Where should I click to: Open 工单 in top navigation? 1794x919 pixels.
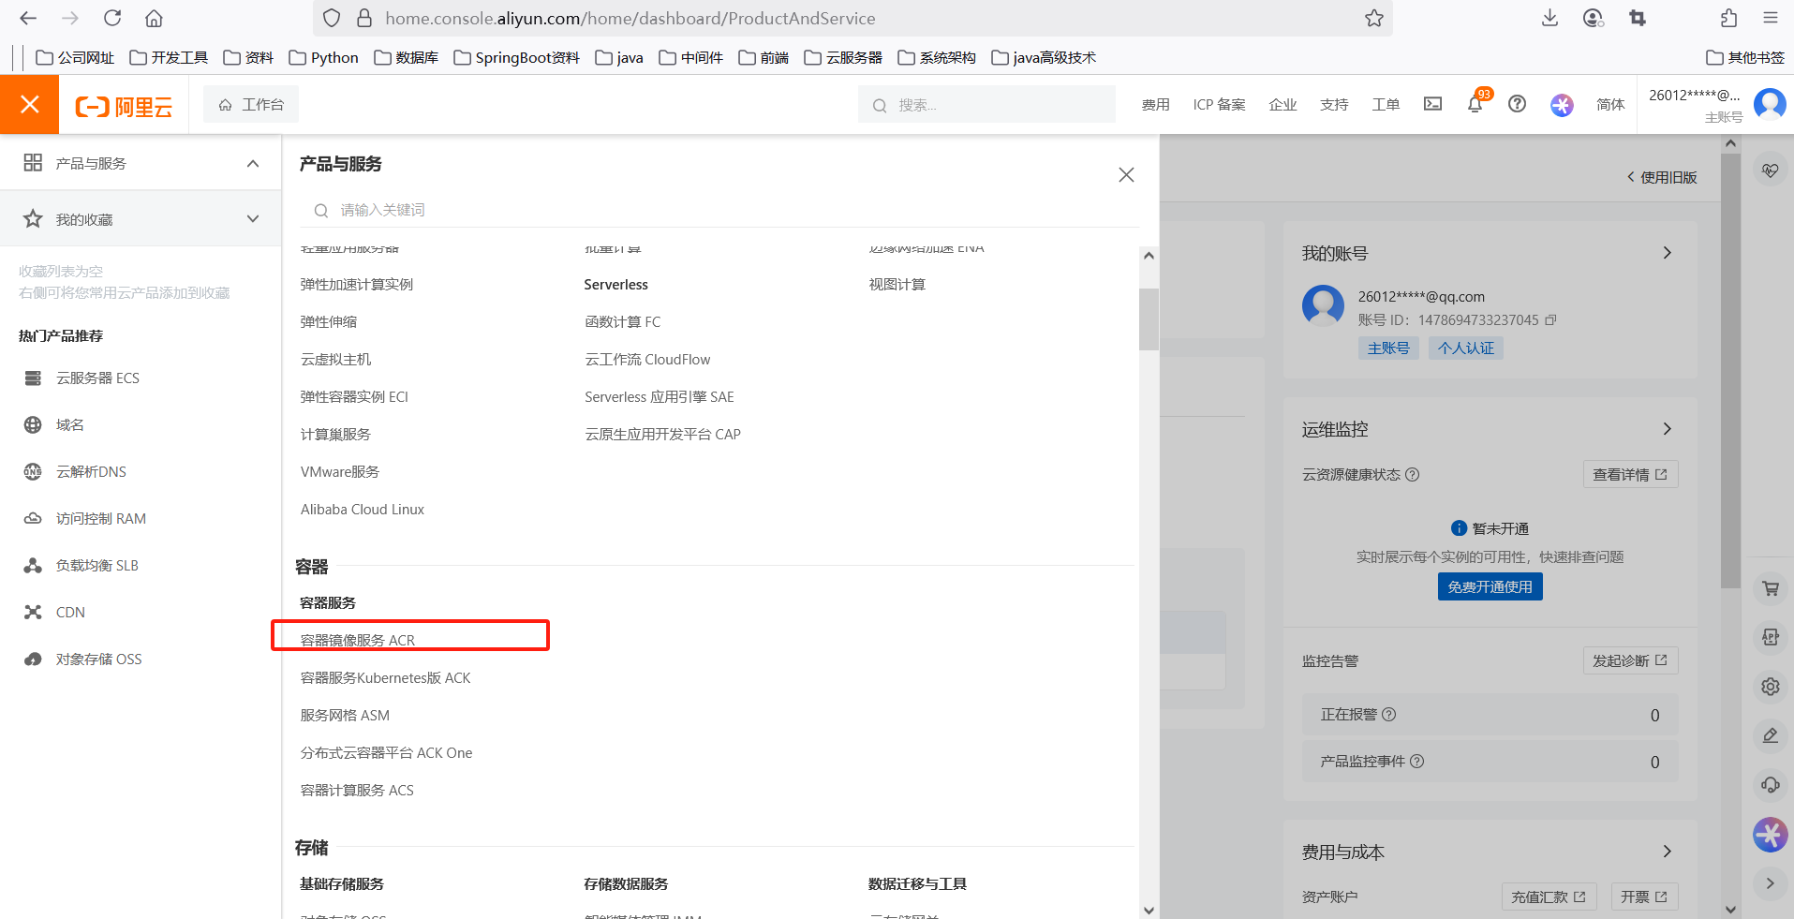pos(1386,105)
